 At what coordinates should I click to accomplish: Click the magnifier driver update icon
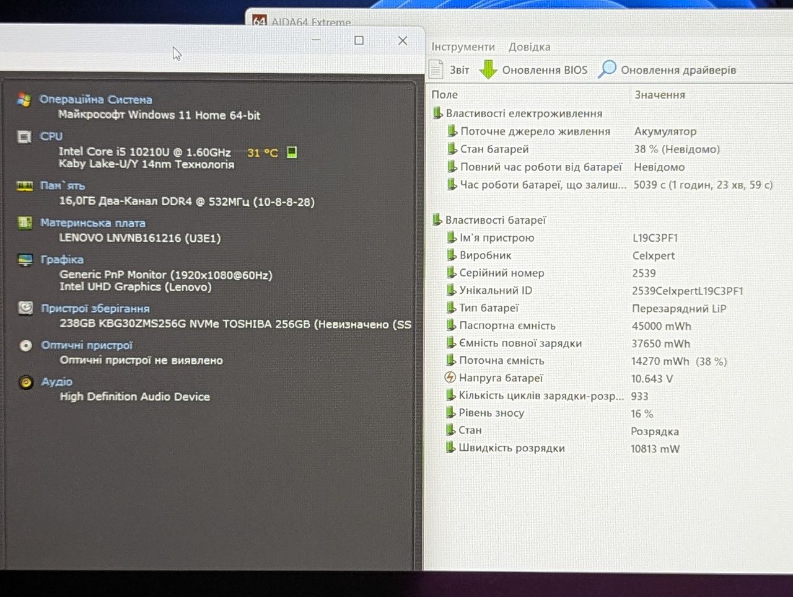click(x=607, y=69)
